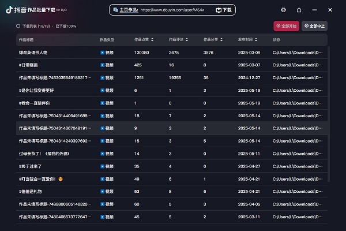Click video icon in #偷偷送礼物 row
The image size is (346, 231).
(103, 191)
